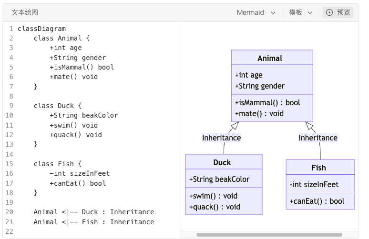Open the Mermaid language dropdown
The image size is (369, 239).
click(x=256, y=12)
